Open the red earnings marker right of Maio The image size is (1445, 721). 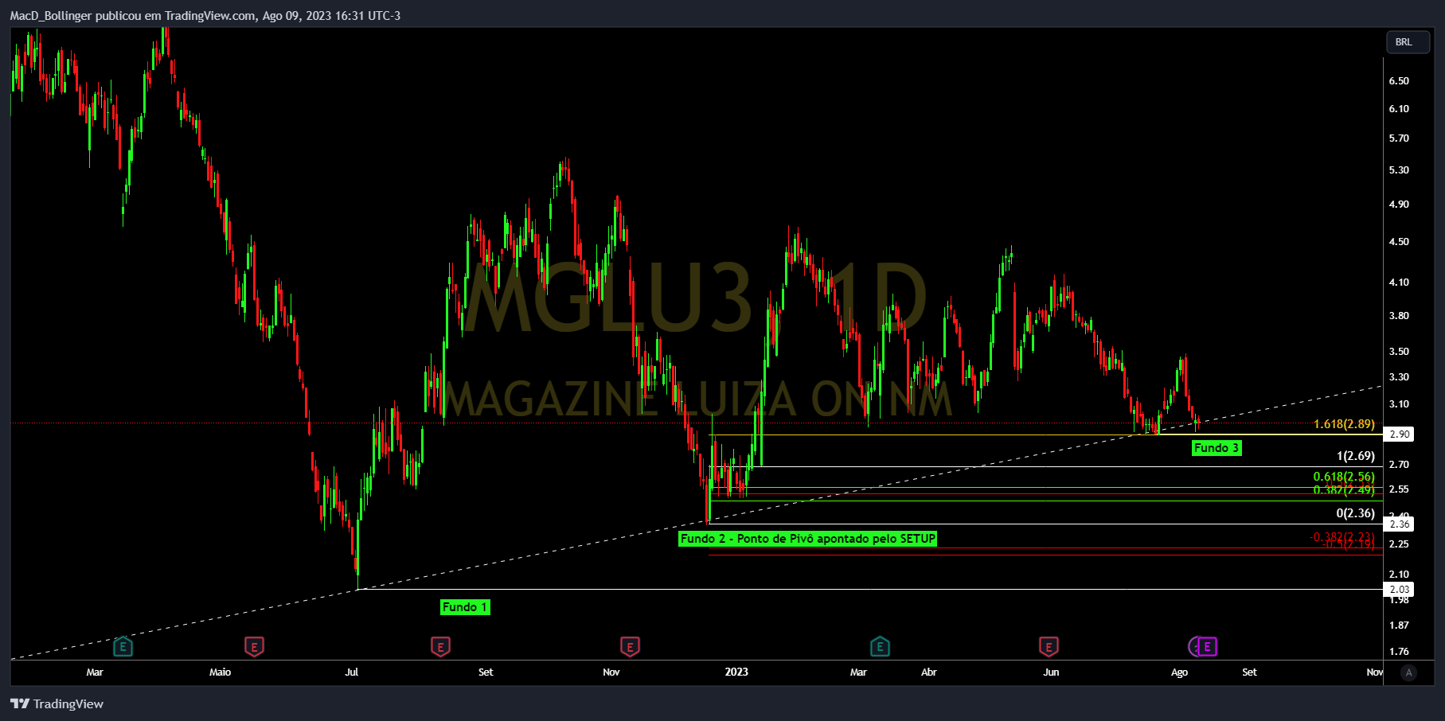click(x=254, y=646)
